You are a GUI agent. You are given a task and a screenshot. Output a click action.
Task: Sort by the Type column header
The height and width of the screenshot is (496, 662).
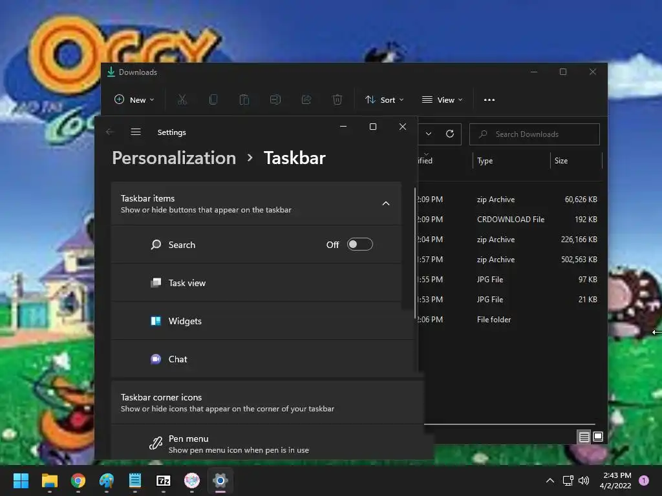(511, 161)
